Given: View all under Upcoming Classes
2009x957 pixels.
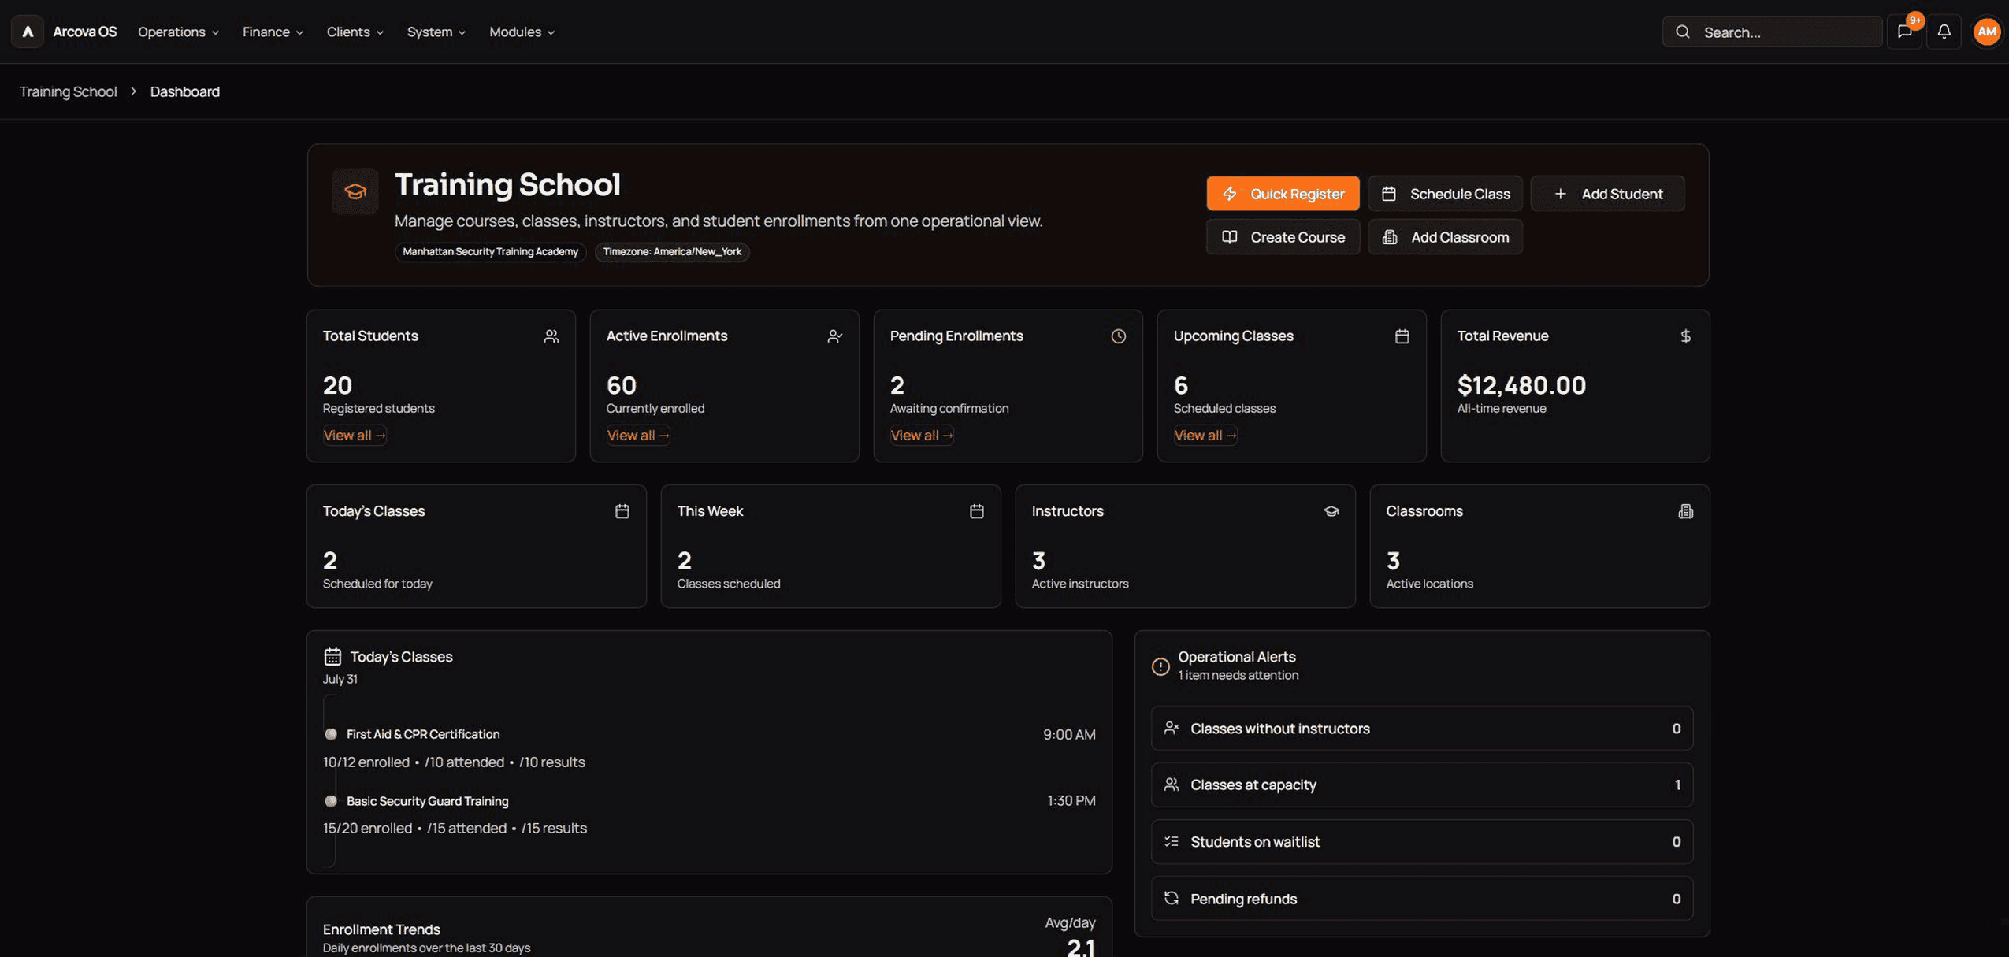Looking at the screenshot, I should (x=1205, y=435).
